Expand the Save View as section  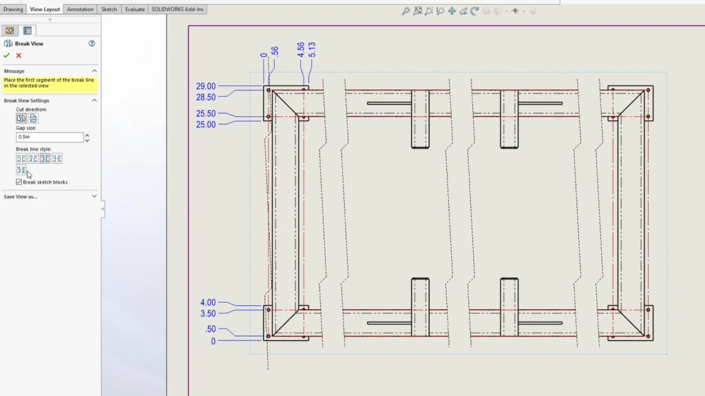[94, 196]
